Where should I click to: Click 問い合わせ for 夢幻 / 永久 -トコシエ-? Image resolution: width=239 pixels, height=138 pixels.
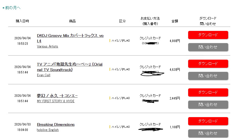pyautogui.click(x=208, y=105)
